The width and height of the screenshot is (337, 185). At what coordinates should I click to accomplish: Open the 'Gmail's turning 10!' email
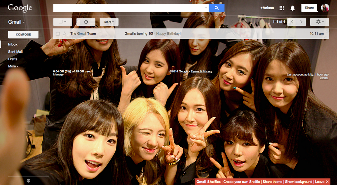point(139,34)
